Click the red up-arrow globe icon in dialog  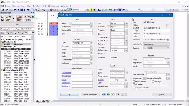[108, 95]
